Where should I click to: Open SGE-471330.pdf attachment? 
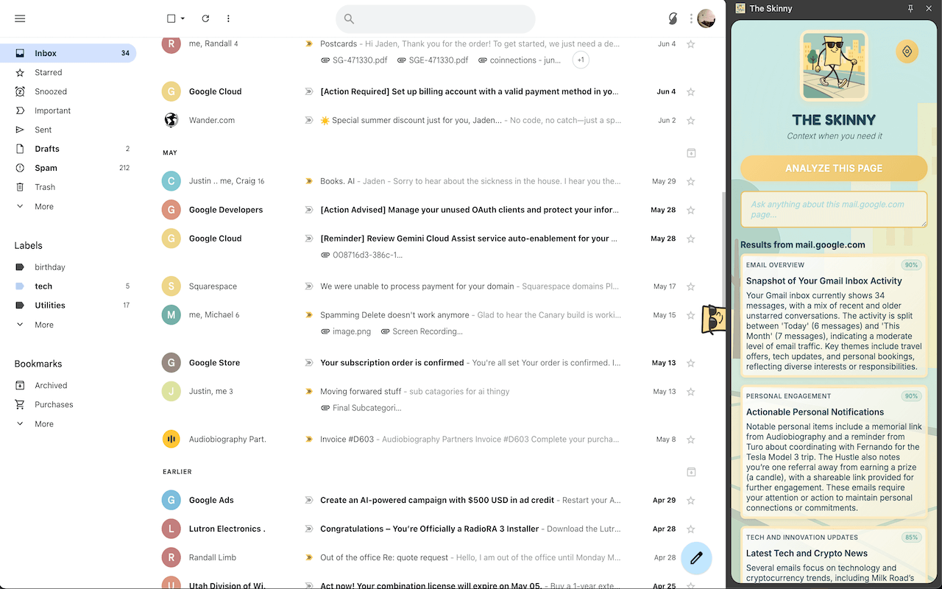tap(433, 60)
